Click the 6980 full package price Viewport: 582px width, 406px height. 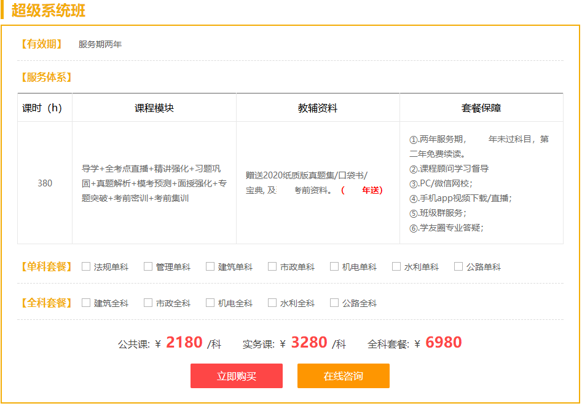tap(444, 342)
